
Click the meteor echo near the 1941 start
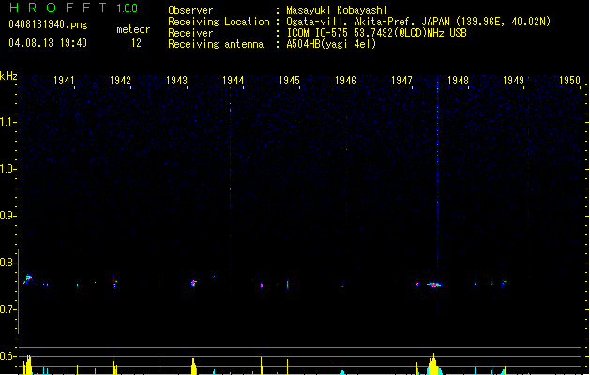27,279
